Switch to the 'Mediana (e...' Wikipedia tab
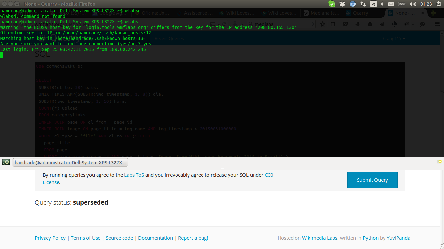The width and height of the screenshot is (444, 249). (x=321, y=13)
